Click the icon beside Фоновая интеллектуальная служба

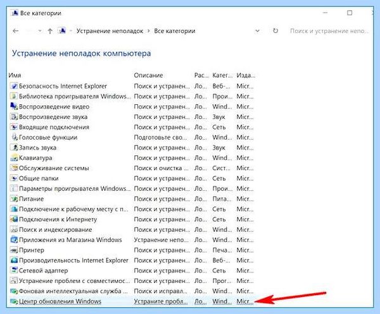pyautogui.click(x=14, y=291)
